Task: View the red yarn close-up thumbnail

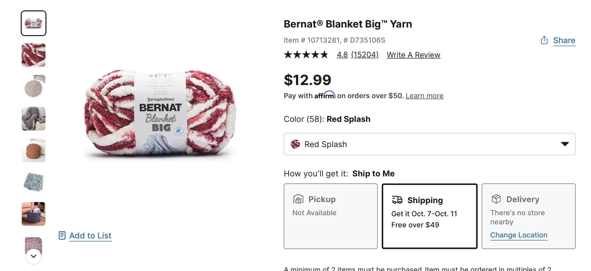Action: (x=34, y=55)
